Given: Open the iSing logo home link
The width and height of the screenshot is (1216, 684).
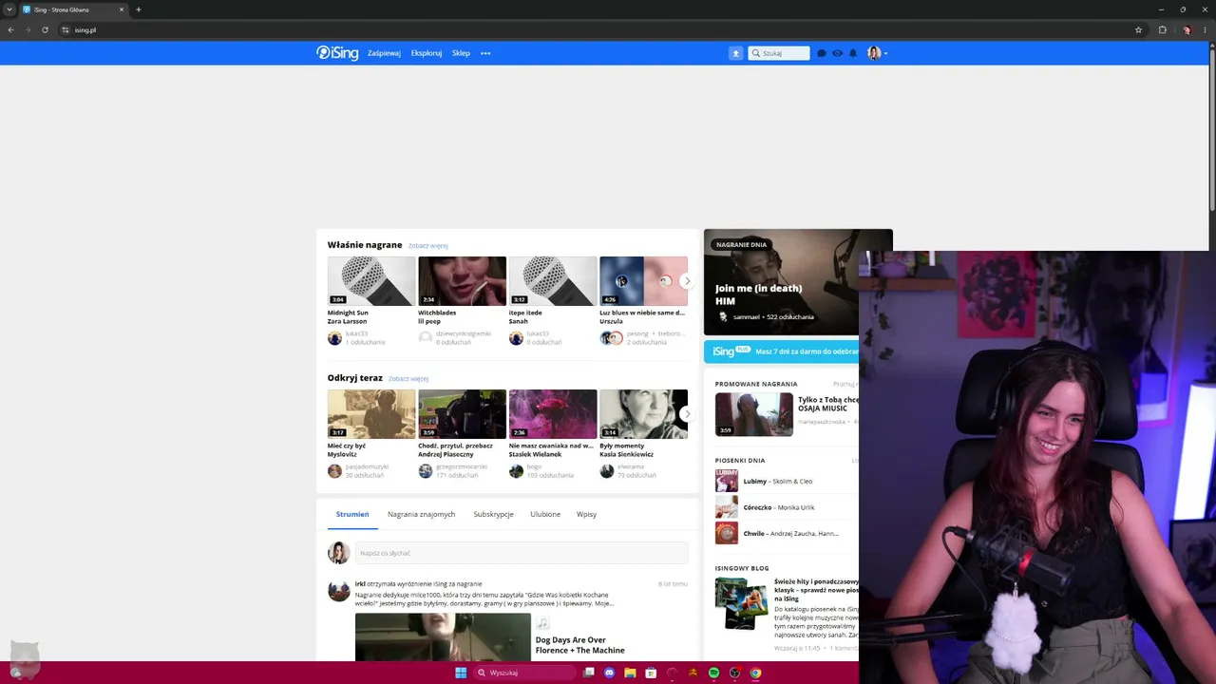Looking at the screenshot, I should click(x=337, y=53).
